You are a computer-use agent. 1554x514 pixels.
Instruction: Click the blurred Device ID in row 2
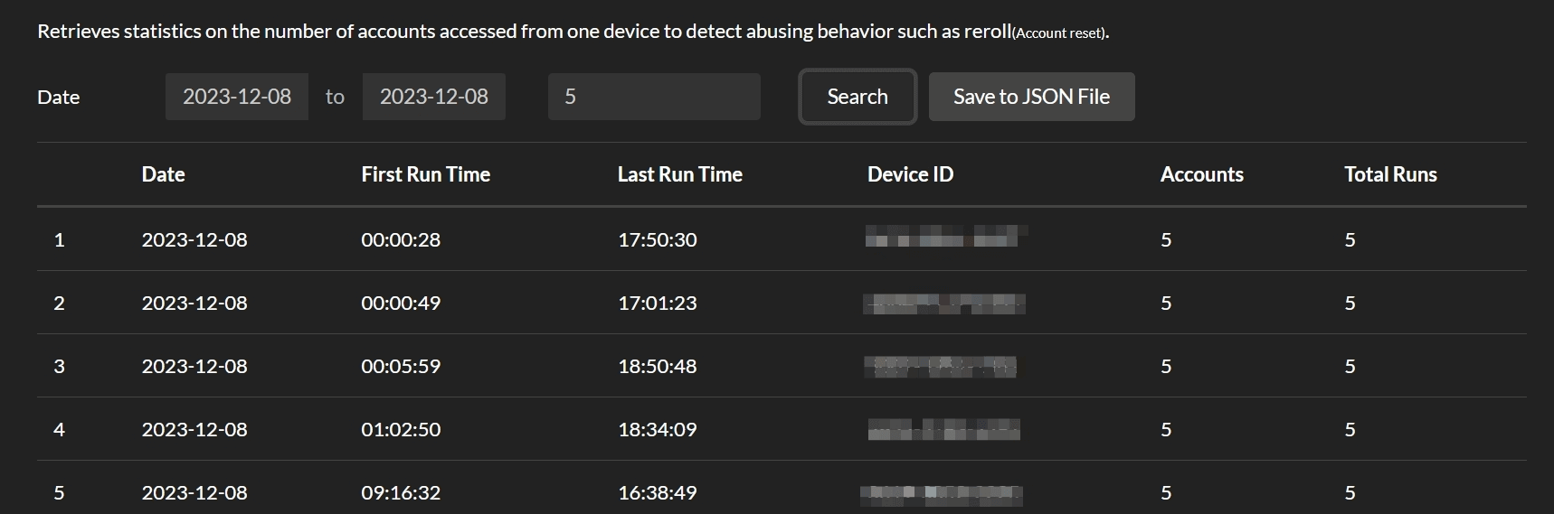[943, 304]
